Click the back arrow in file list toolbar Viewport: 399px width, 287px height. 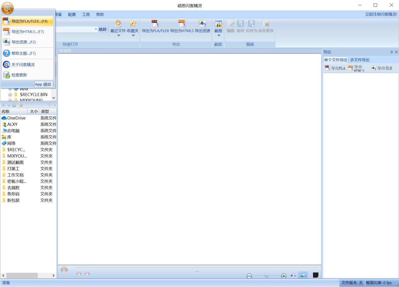point(3,105)
